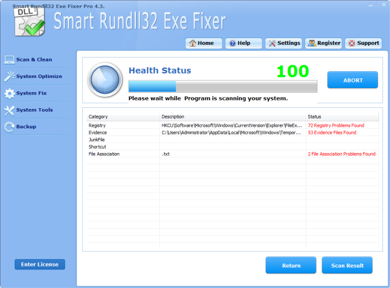Image resolution: width=390 pixels, height=288 pixels.
Task: Click the scanning radar clock icon
Action: pyautogui.click(x=105, y=80)
